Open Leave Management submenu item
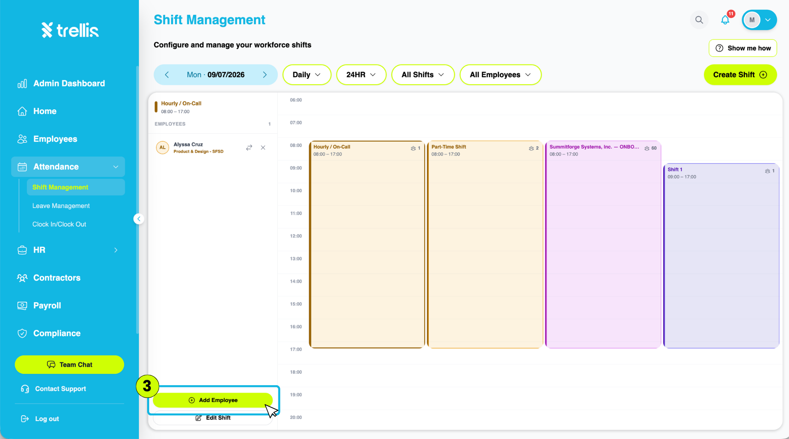The height and width of the screenshot is (439, 789). coord(61,206)
